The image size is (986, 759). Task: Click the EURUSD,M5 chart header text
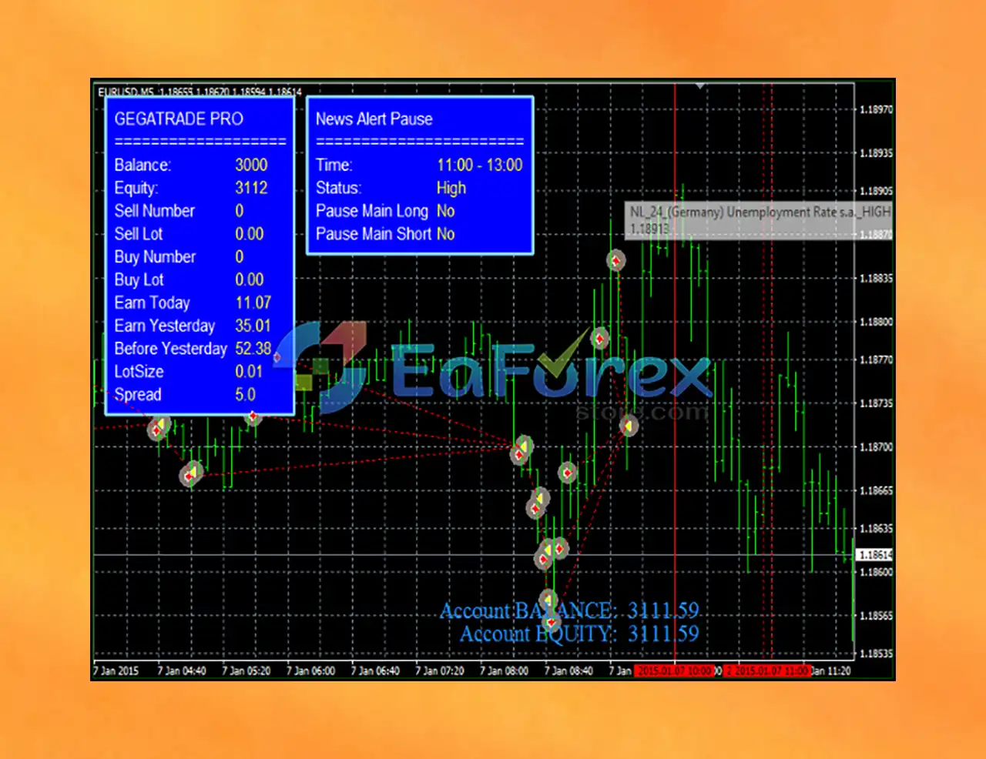click(x=200, y=92)
